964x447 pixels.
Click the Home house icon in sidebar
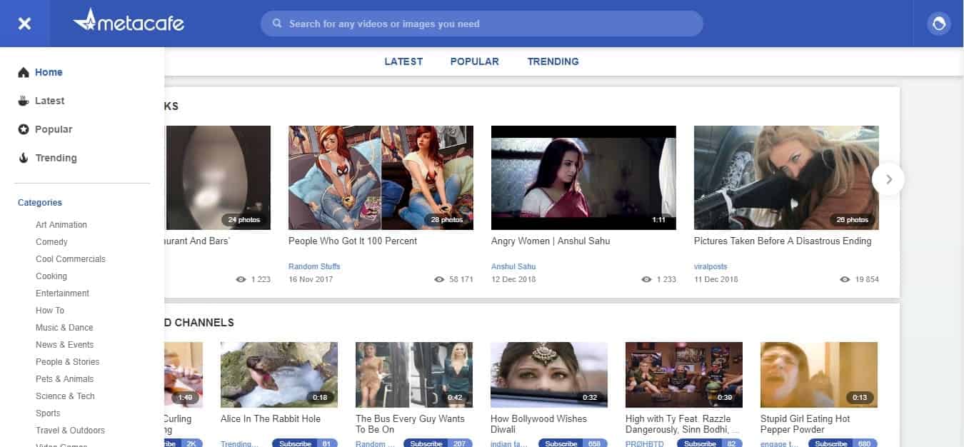pos(24,72)
